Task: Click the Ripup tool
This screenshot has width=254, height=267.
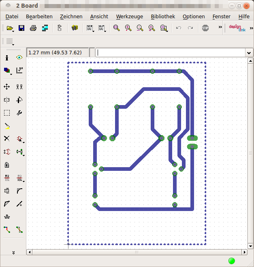Action: click(x=19, y=230)
